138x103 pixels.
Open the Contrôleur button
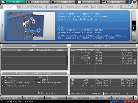(78, 98)
